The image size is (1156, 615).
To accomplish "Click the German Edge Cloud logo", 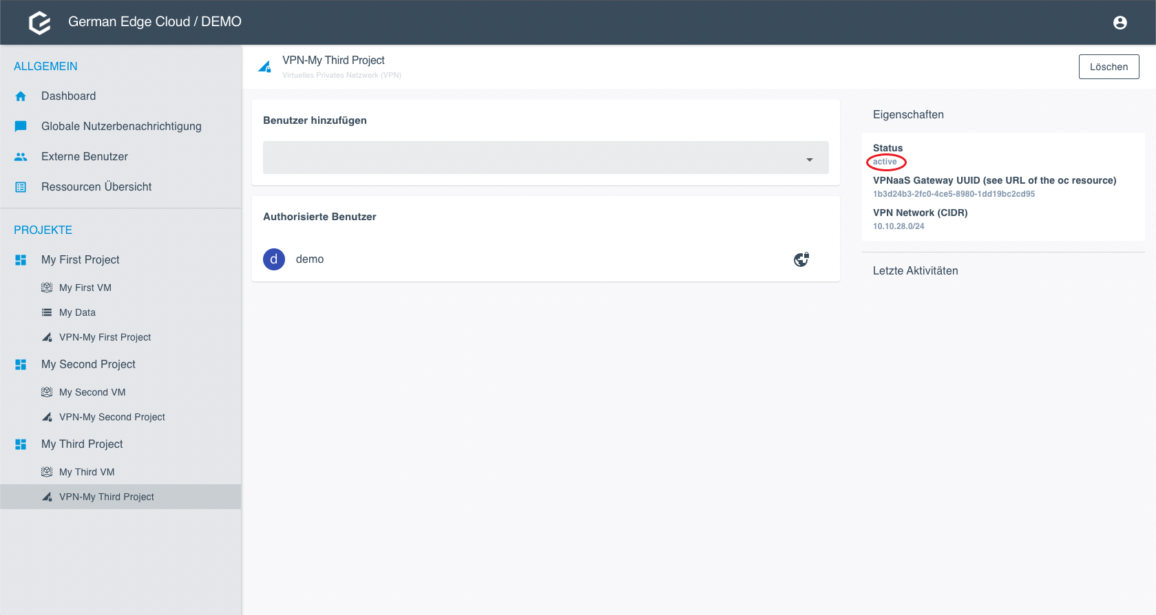I will (40, 23).
